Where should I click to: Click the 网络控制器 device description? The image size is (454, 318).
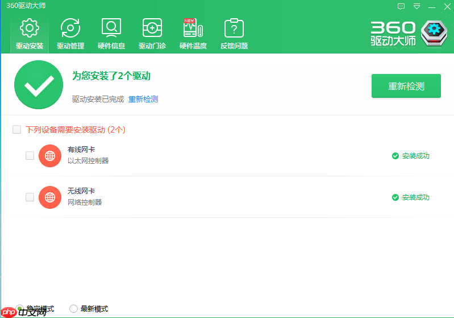[85, 202]
